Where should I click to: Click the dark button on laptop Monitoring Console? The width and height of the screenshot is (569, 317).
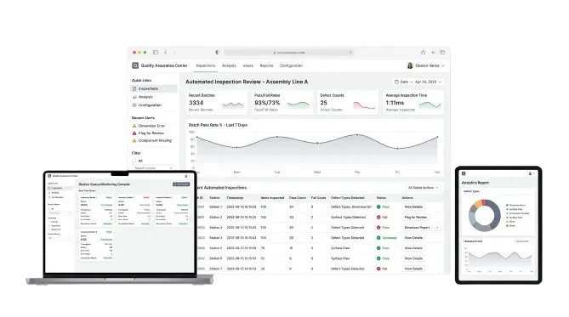[181, 184]
